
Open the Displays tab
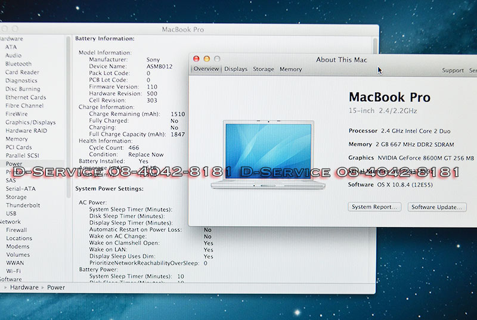[x=236, y=69]
